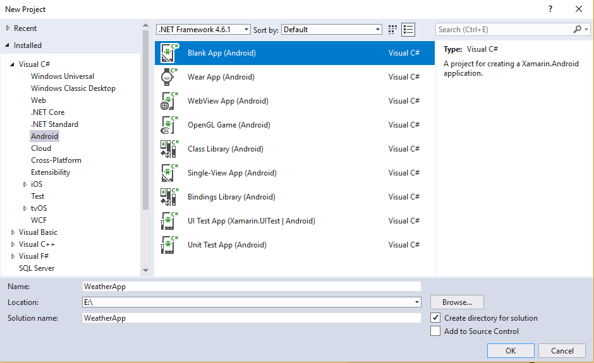This screenshot has width=594, height=363.
Task: Select the Extensibility category
Action: click(51, 172)
